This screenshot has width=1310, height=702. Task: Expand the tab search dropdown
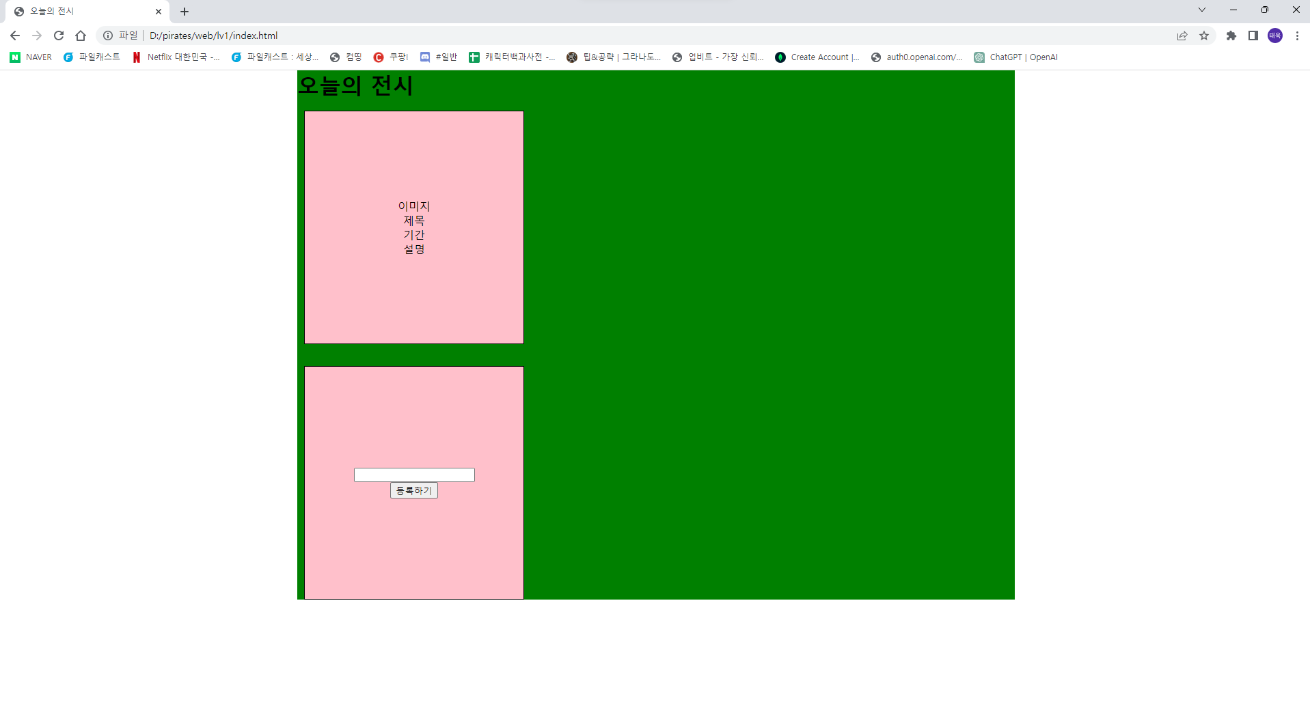coord(1202,10)
